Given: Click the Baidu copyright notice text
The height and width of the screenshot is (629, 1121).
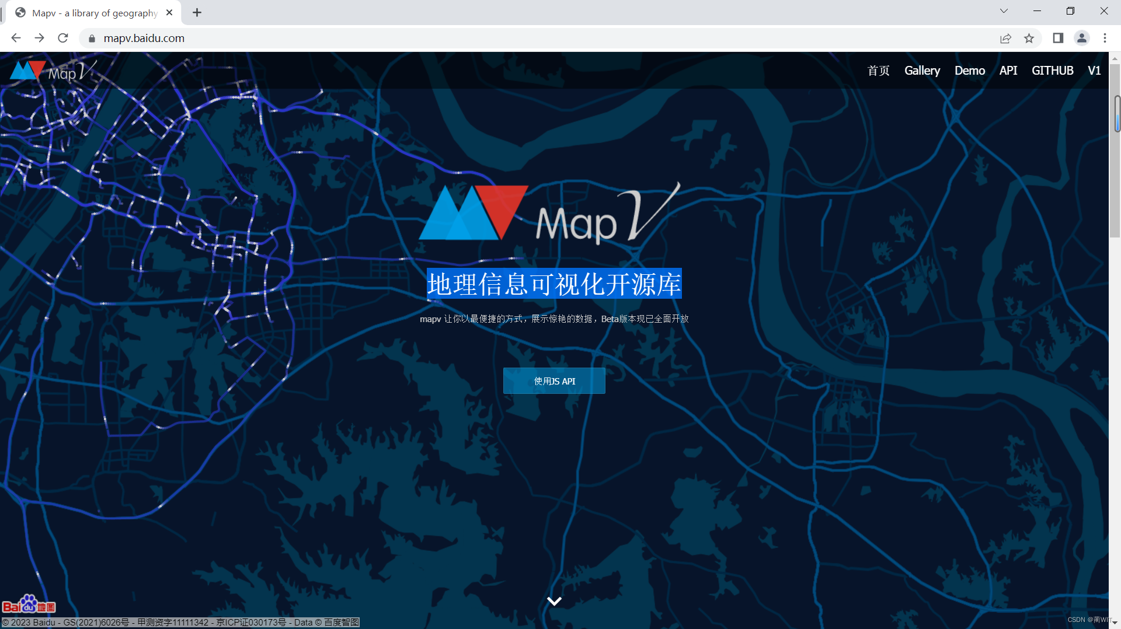Looking at the screenshot, I should (180, 623).
